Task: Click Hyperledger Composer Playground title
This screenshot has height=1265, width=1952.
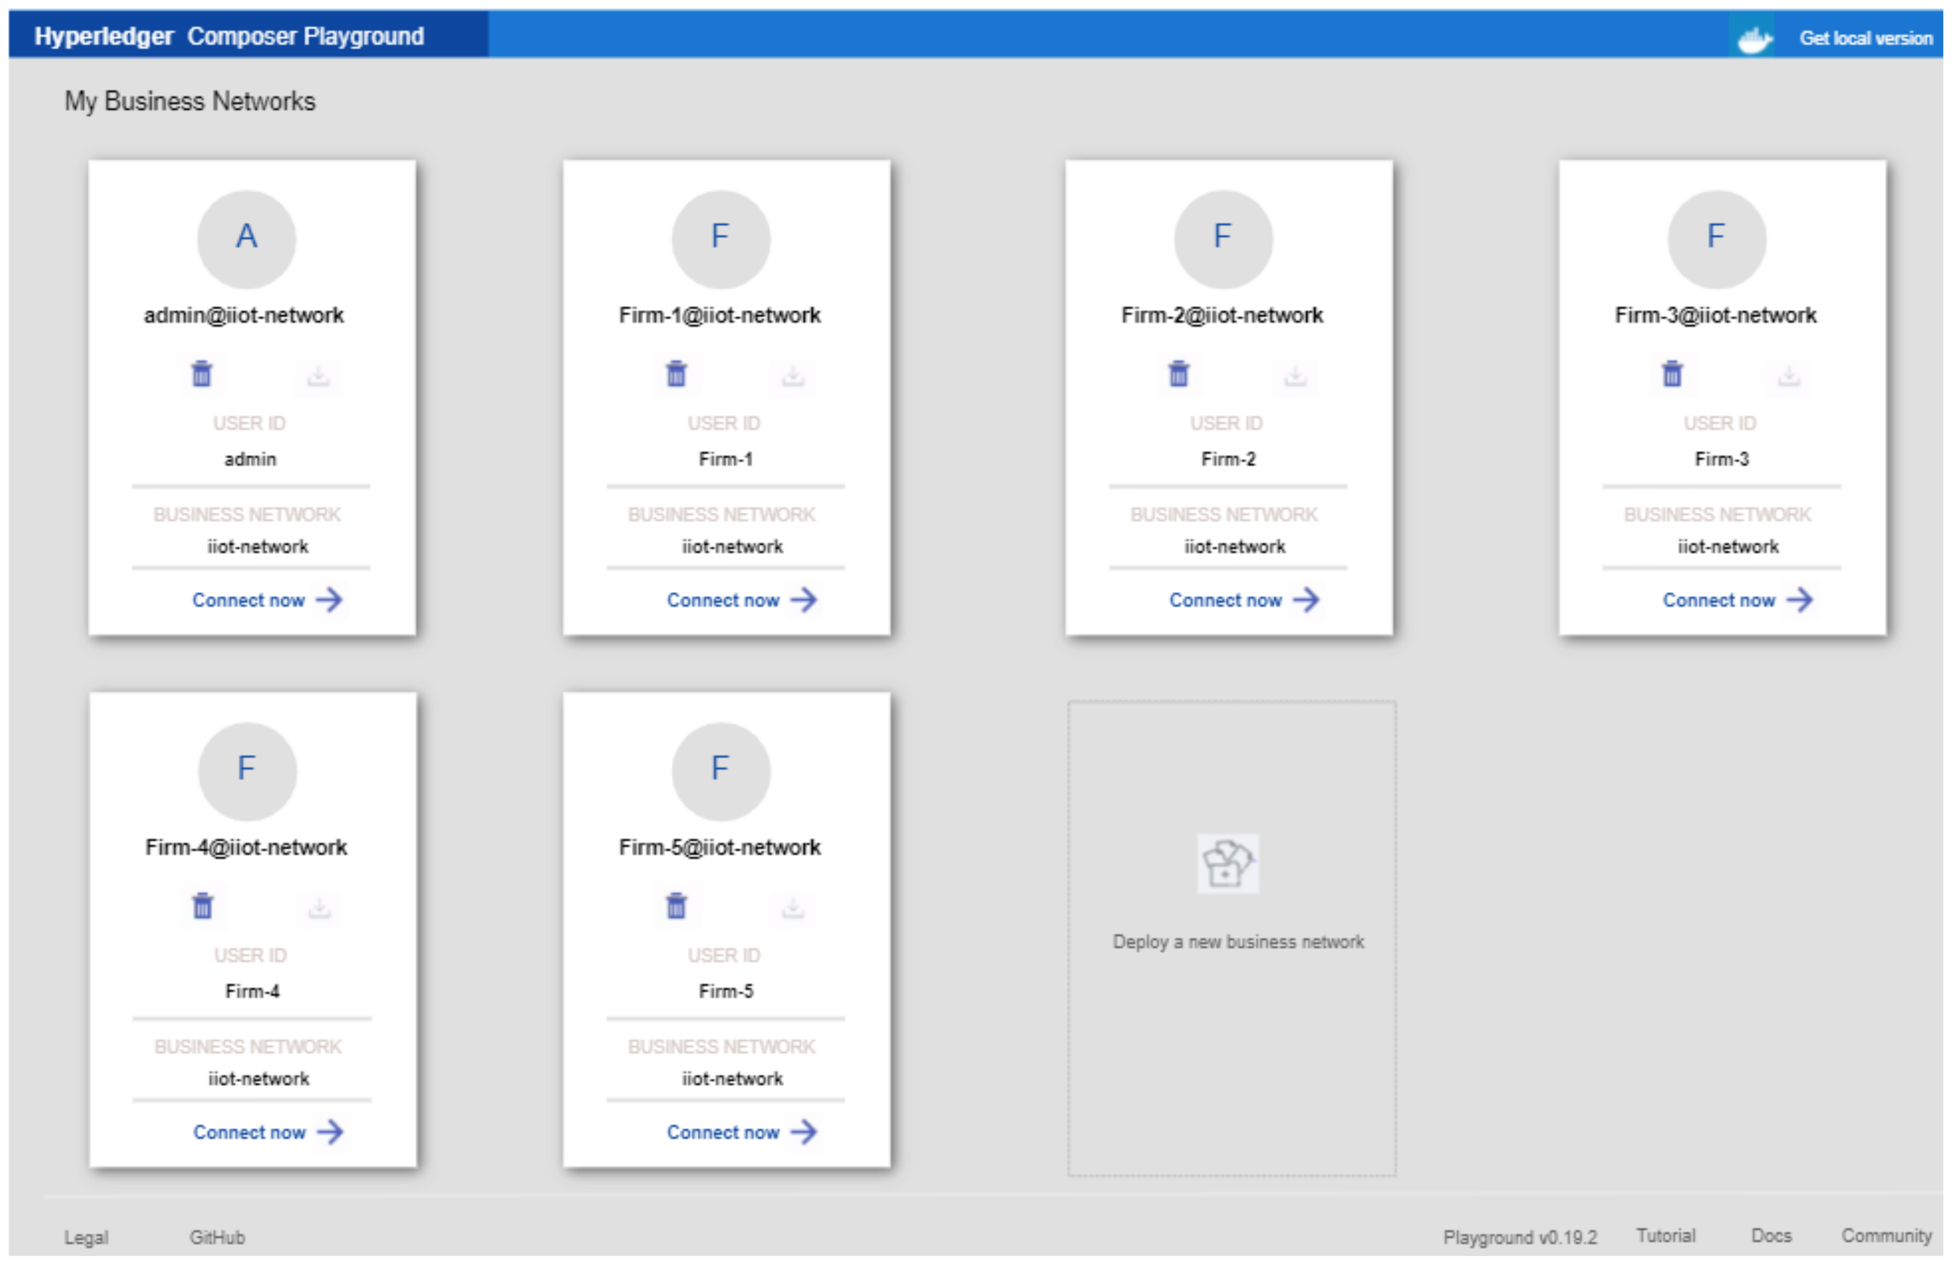Action: coord(229,36)
